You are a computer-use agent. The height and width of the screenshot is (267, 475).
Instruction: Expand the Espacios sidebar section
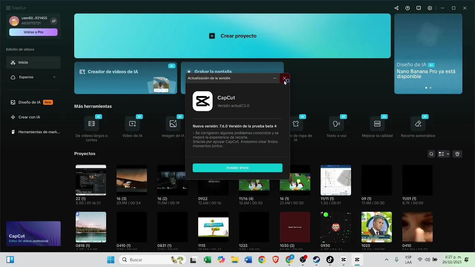click(x=33, y=77)
